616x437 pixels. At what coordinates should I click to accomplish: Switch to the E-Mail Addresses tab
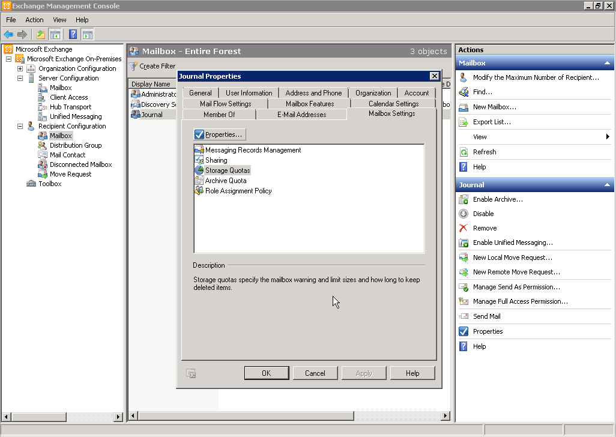(x=301, y=115)
